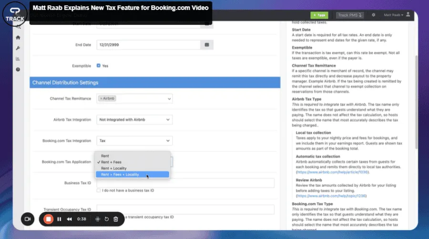Click the 'Local tax collection' help heading

pos(313,133)
